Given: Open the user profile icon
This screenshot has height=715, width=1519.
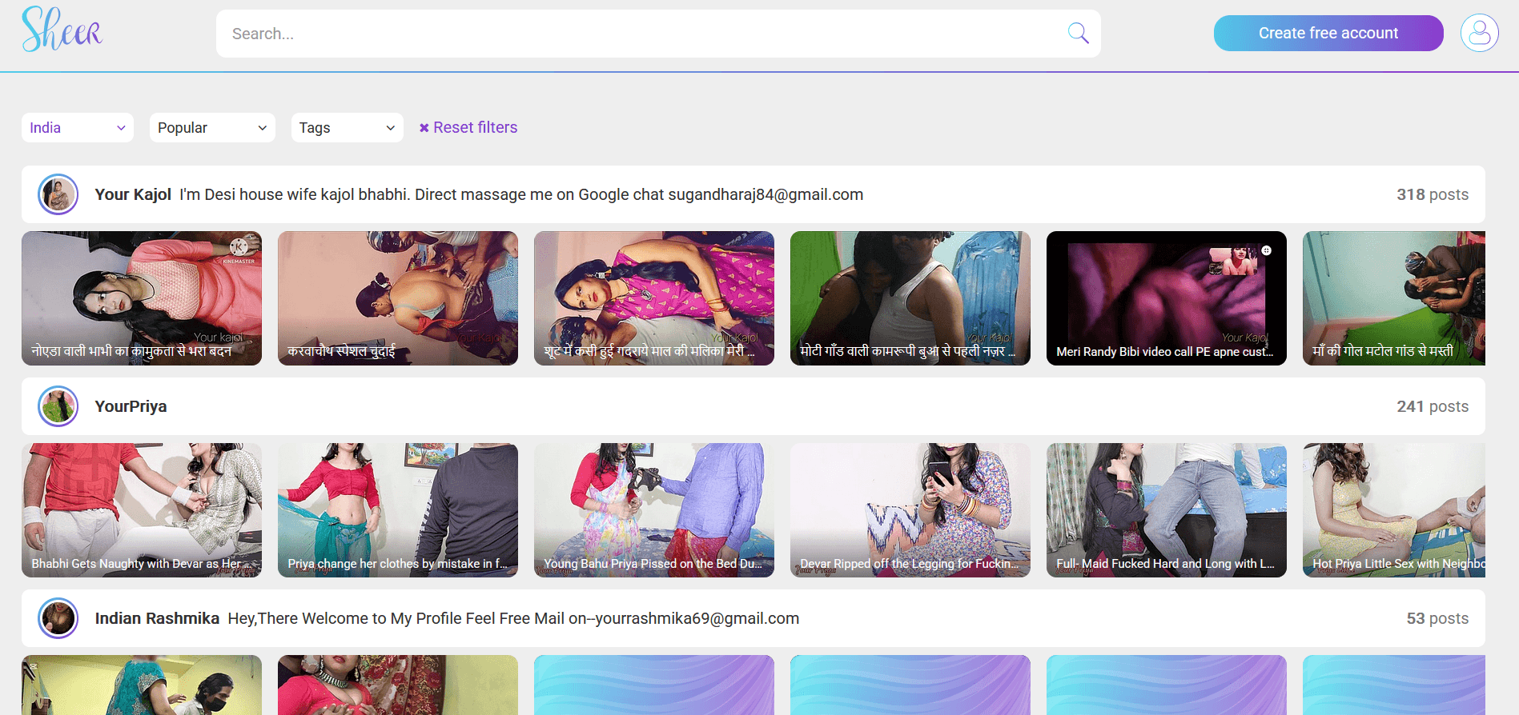Looking at the screenshot, I should coord(1479,33).
